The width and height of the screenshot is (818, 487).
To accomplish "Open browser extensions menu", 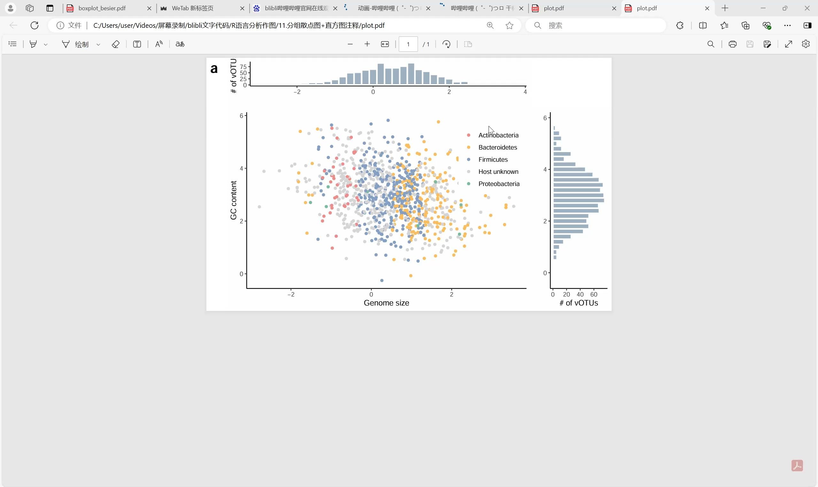I will [x=680, y=25].
